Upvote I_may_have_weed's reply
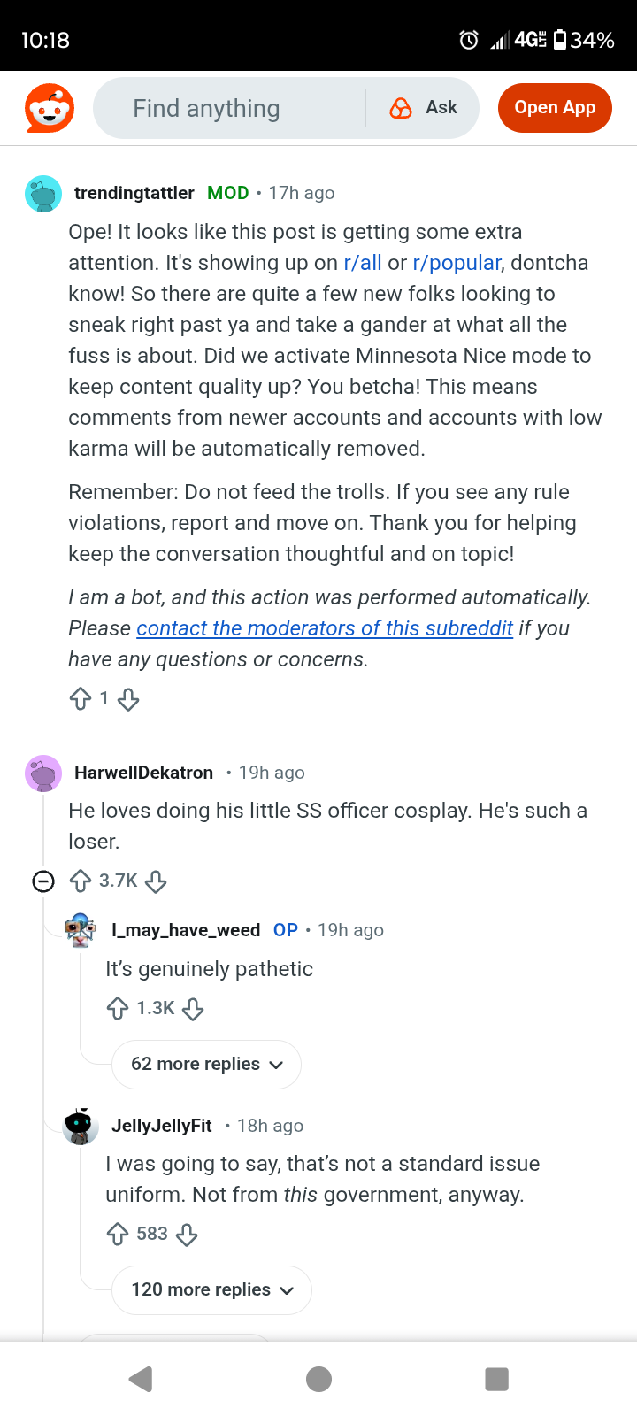637x1416 pixels. [118, 1008]
